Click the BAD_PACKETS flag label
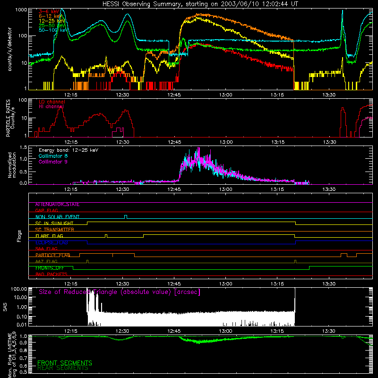This screenshot has height=378, width=378. pos(52,275)
